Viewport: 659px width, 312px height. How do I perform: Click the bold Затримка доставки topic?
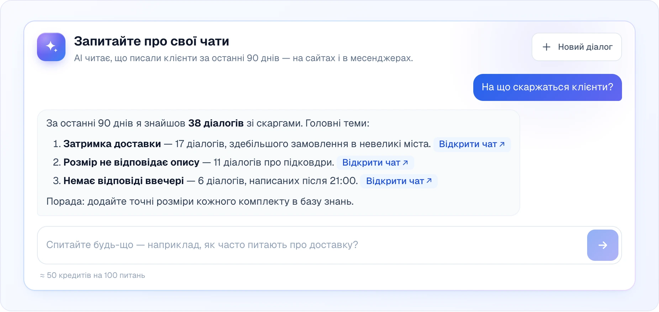click(112, 144)
